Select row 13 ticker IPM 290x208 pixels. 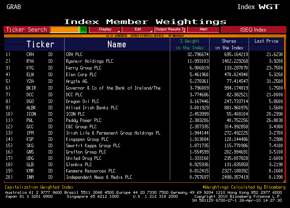coord(30,133)
